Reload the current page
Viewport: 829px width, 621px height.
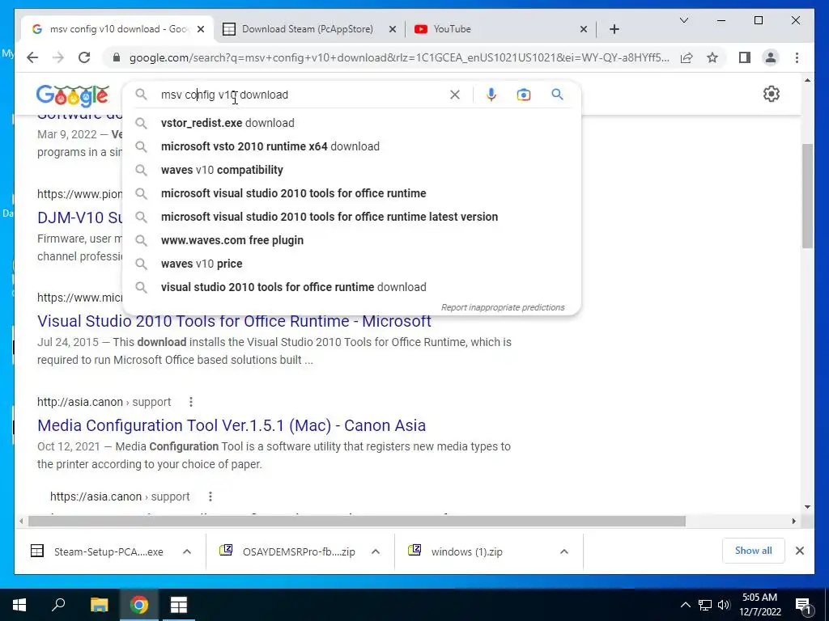84,57
